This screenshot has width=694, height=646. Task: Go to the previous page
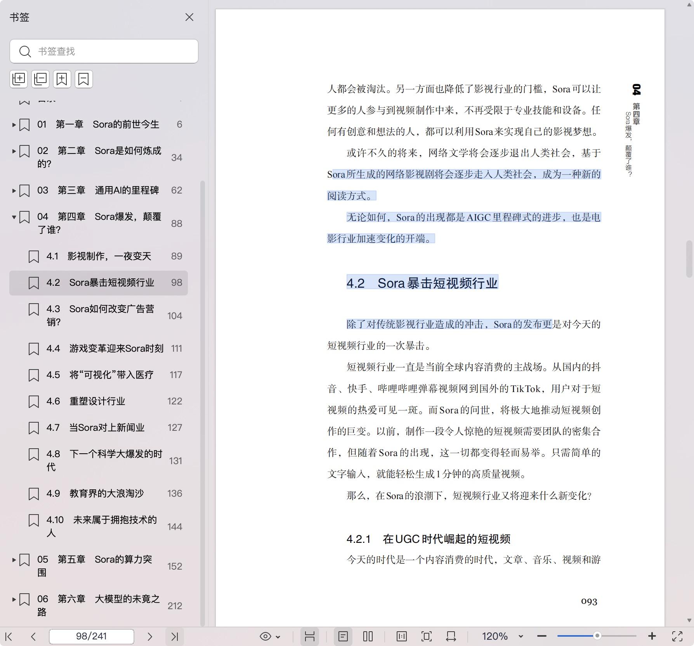[x=33, y=636]
